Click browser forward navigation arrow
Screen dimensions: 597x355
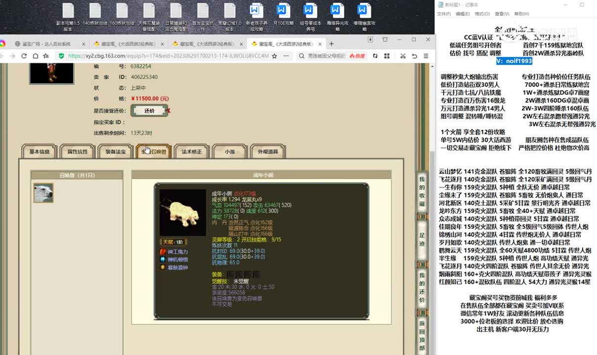point(13,56)
